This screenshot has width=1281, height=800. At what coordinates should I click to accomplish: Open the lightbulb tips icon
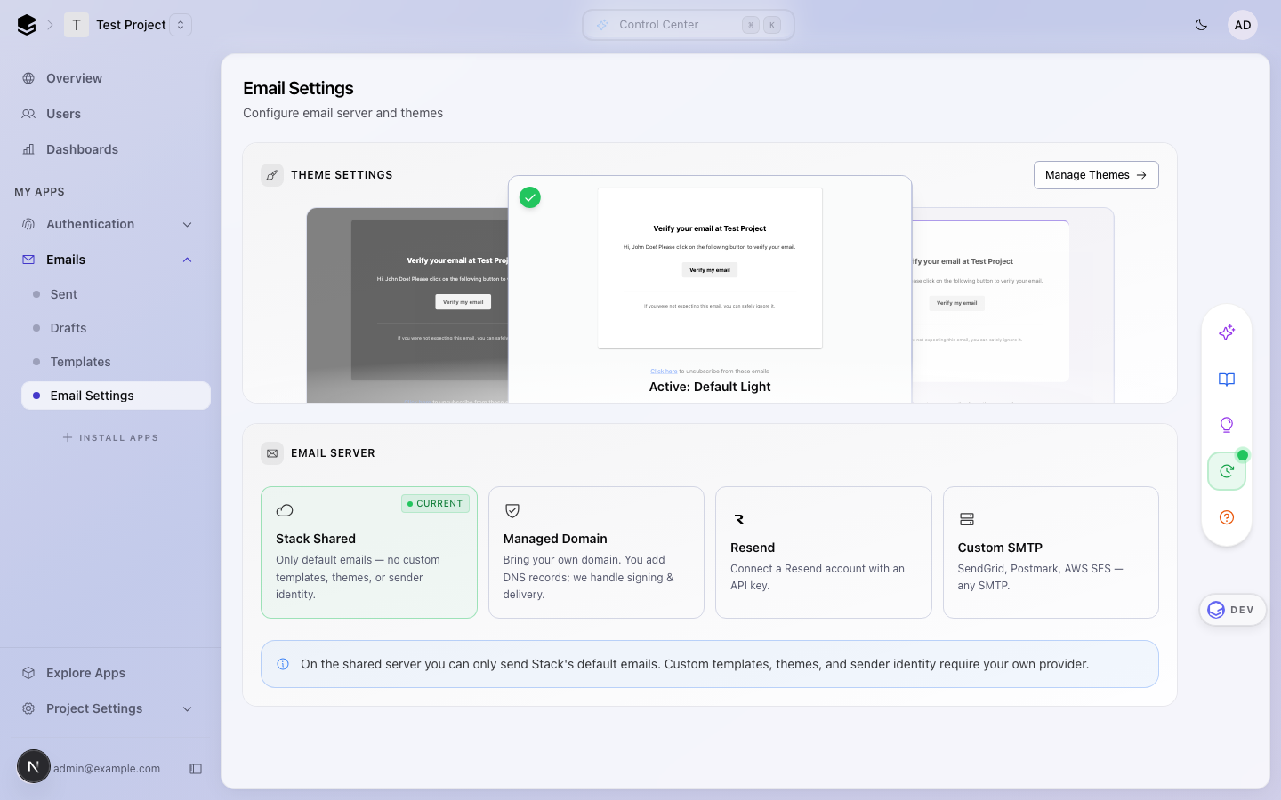pos(1227,425)
